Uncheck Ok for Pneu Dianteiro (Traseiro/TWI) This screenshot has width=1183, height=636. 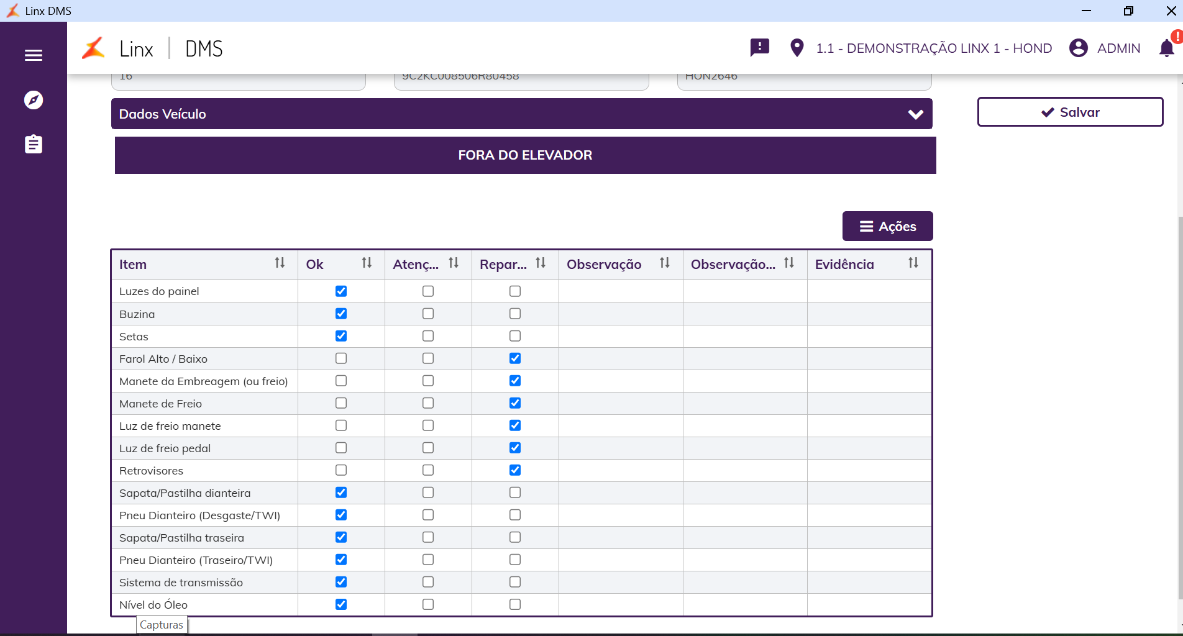[341, 560]
